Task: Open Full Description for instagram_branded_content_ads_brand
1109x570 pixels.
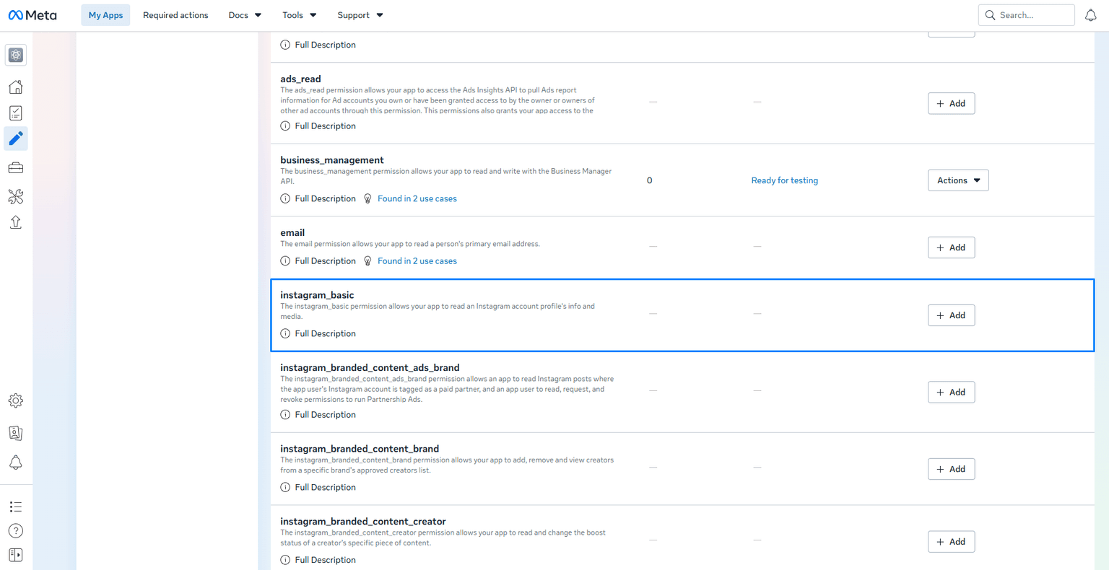Action: (325, 415)
